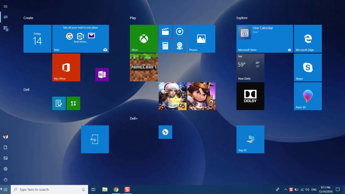Viewport: 345px width, 194px height.
Task: Launch the Minecraft tile
Action: (144, 67)
